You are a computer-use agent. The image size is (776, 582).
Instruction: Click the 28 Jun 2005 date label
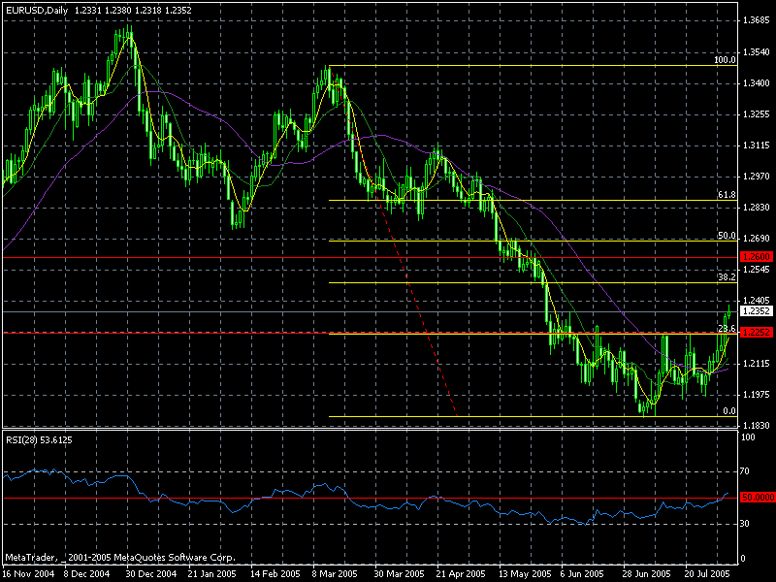coord(647,574)
